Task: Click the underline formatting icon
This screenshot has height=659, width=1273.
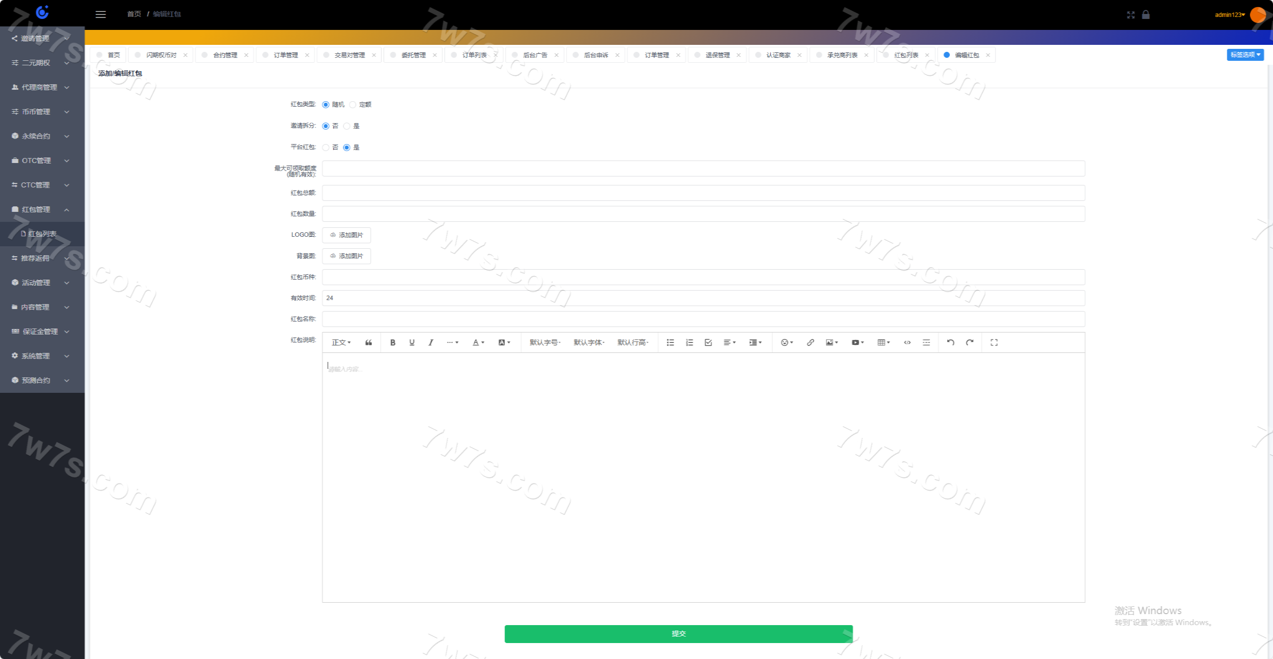Action: pyautogui.click(x=412, y=342)
